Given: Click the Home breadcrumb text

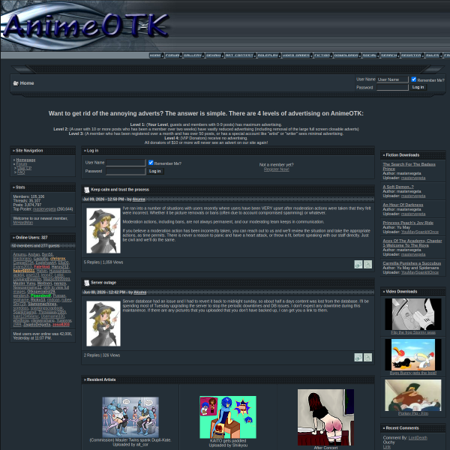Looking at the screenshot, I should [x=27, y=83].
